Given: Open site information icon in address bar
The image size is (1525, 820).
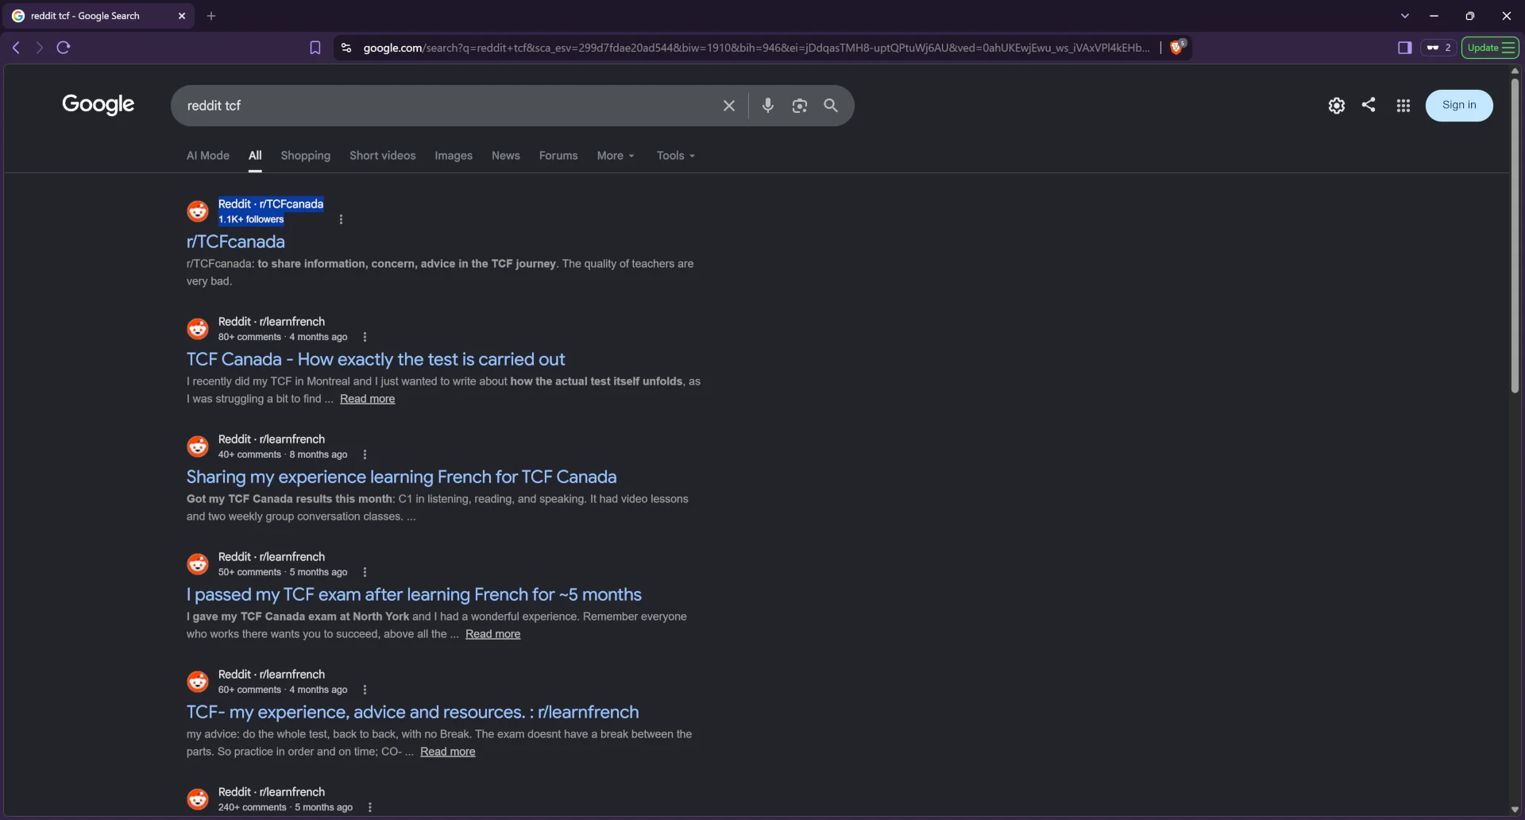Looking at the screenshot, I should [346, 48].
